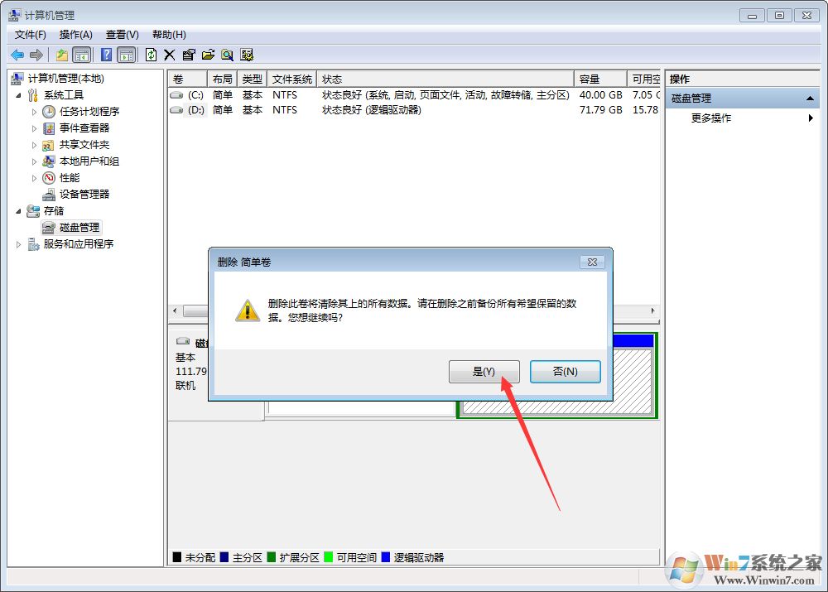
Task: Open the 查看(V) menu
Action: point(120,34)
